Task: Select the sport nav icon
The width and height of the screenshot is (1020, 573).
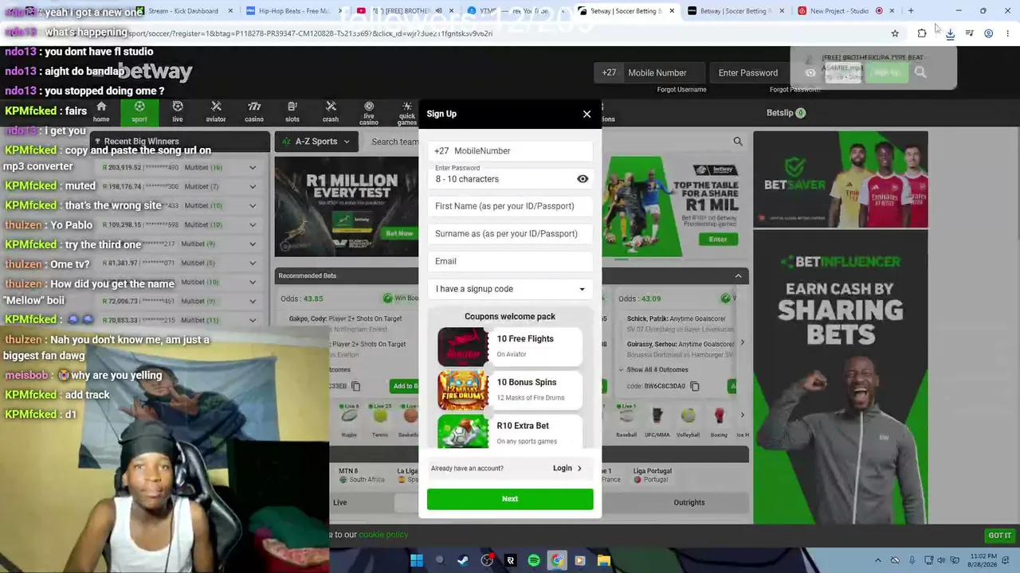Action: [x=139, y=111]
